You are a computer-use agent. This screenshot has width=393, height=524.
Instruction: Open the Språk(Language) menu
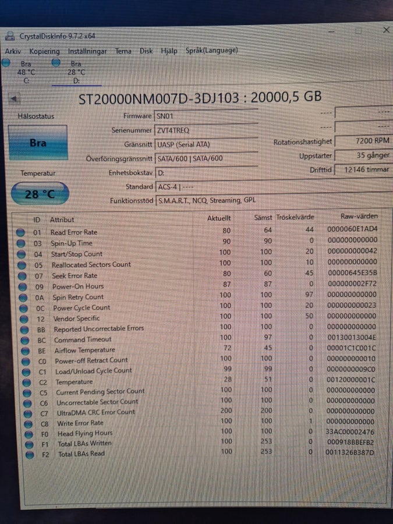pyautogui.click(x=211, y=51)
